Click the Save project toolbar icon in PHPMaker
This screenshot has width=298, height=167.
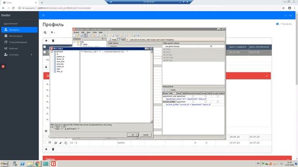(81, 35)
